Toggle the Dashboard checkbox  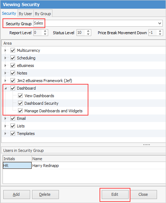pos(13,88)
